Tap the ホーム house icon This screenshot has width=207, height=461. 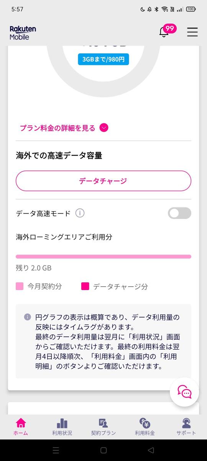coord(21,423)
